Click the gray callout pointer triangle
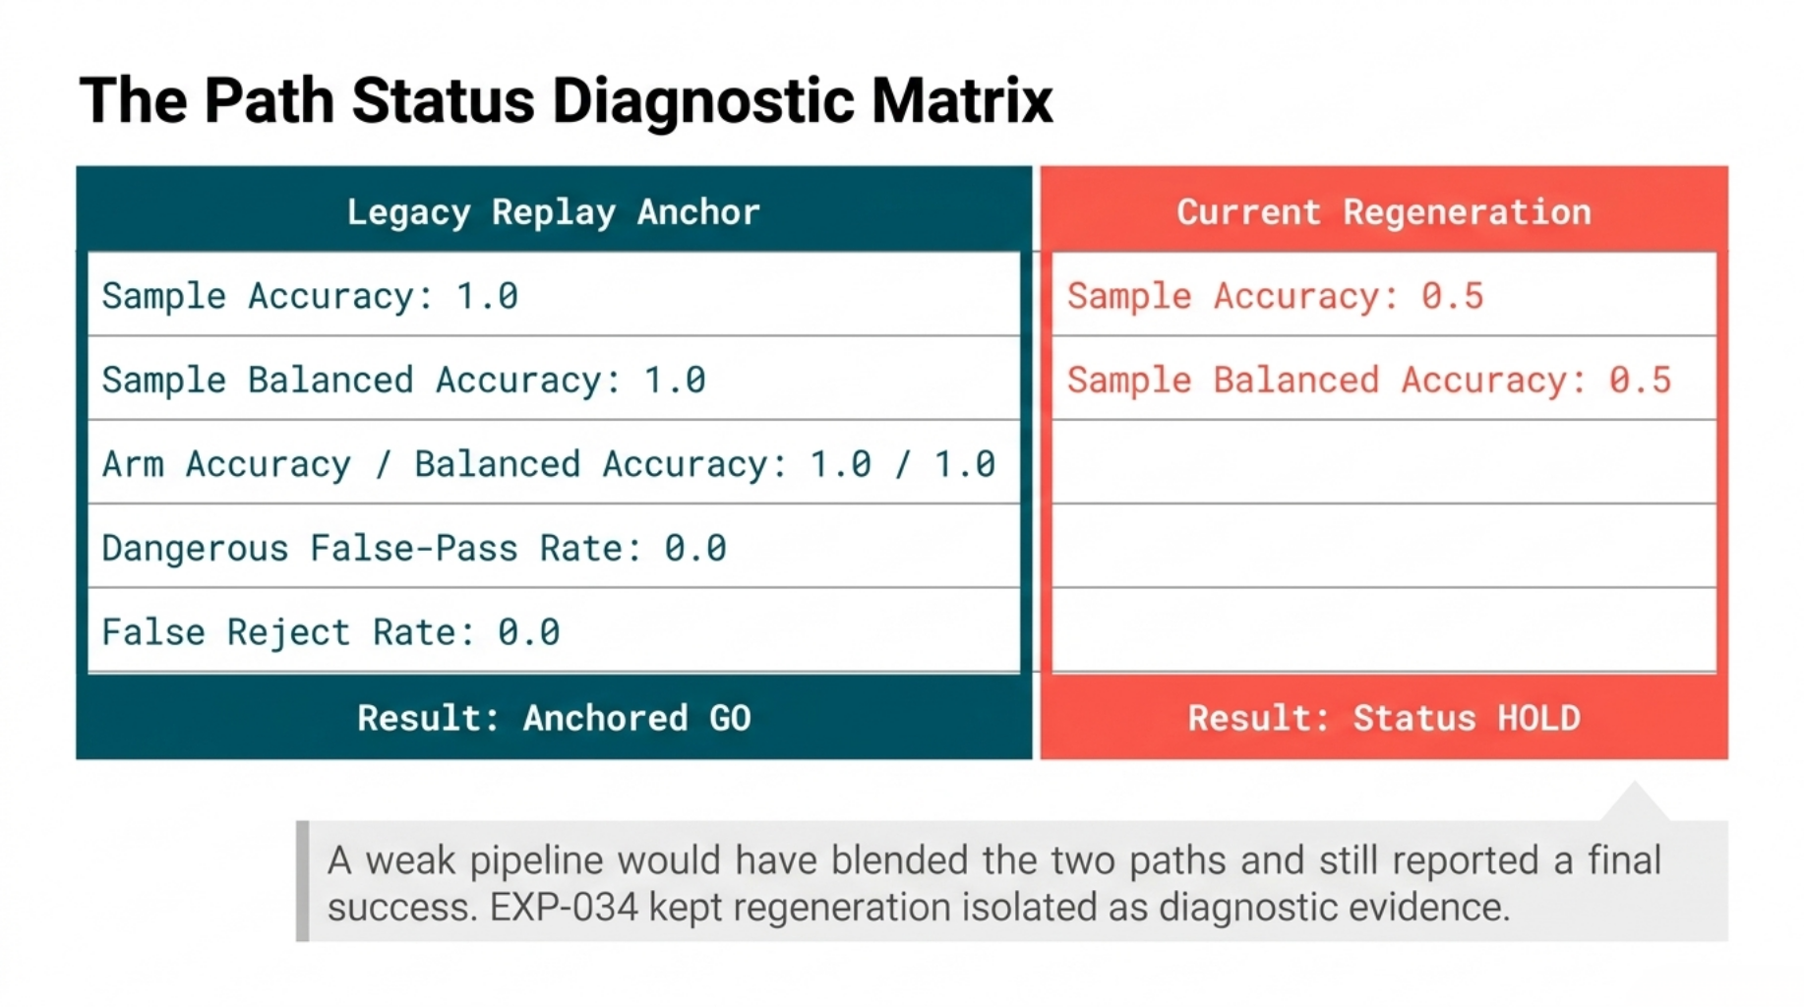The height and width of the screenshot is (1007, 1804). pos(1635,804)
